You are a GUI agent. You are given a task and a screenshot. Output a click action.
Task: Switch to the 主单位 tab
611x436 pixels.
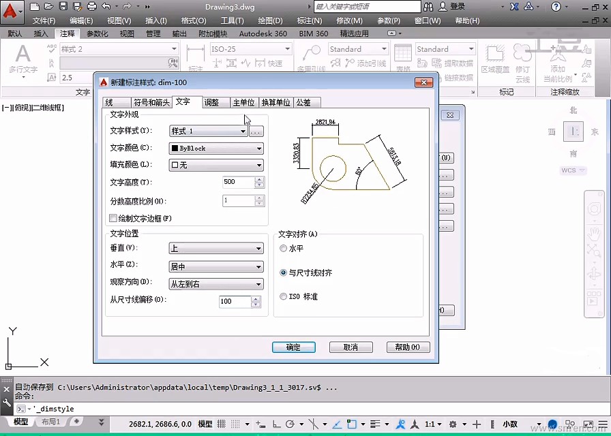244,102
